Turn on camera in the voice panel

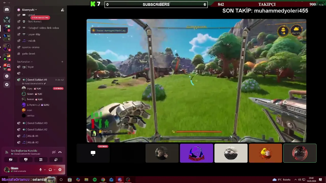(x=11, y=160)
